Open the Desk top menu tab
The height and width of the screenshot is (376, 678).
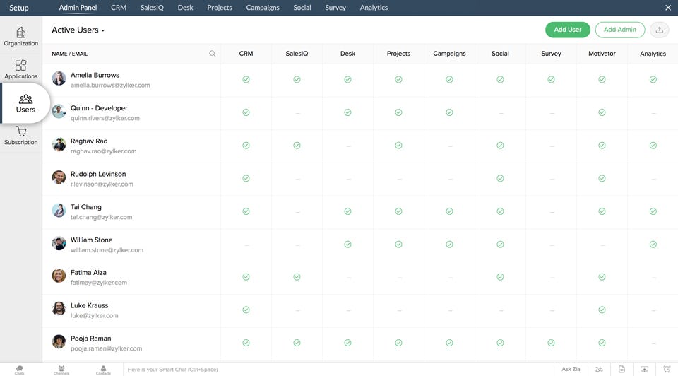[185, 8]
